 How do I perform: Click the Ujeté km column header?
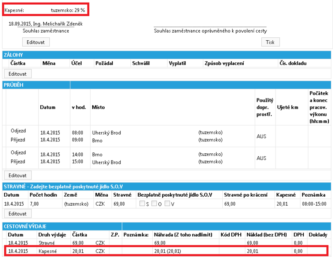coord(288,107)
